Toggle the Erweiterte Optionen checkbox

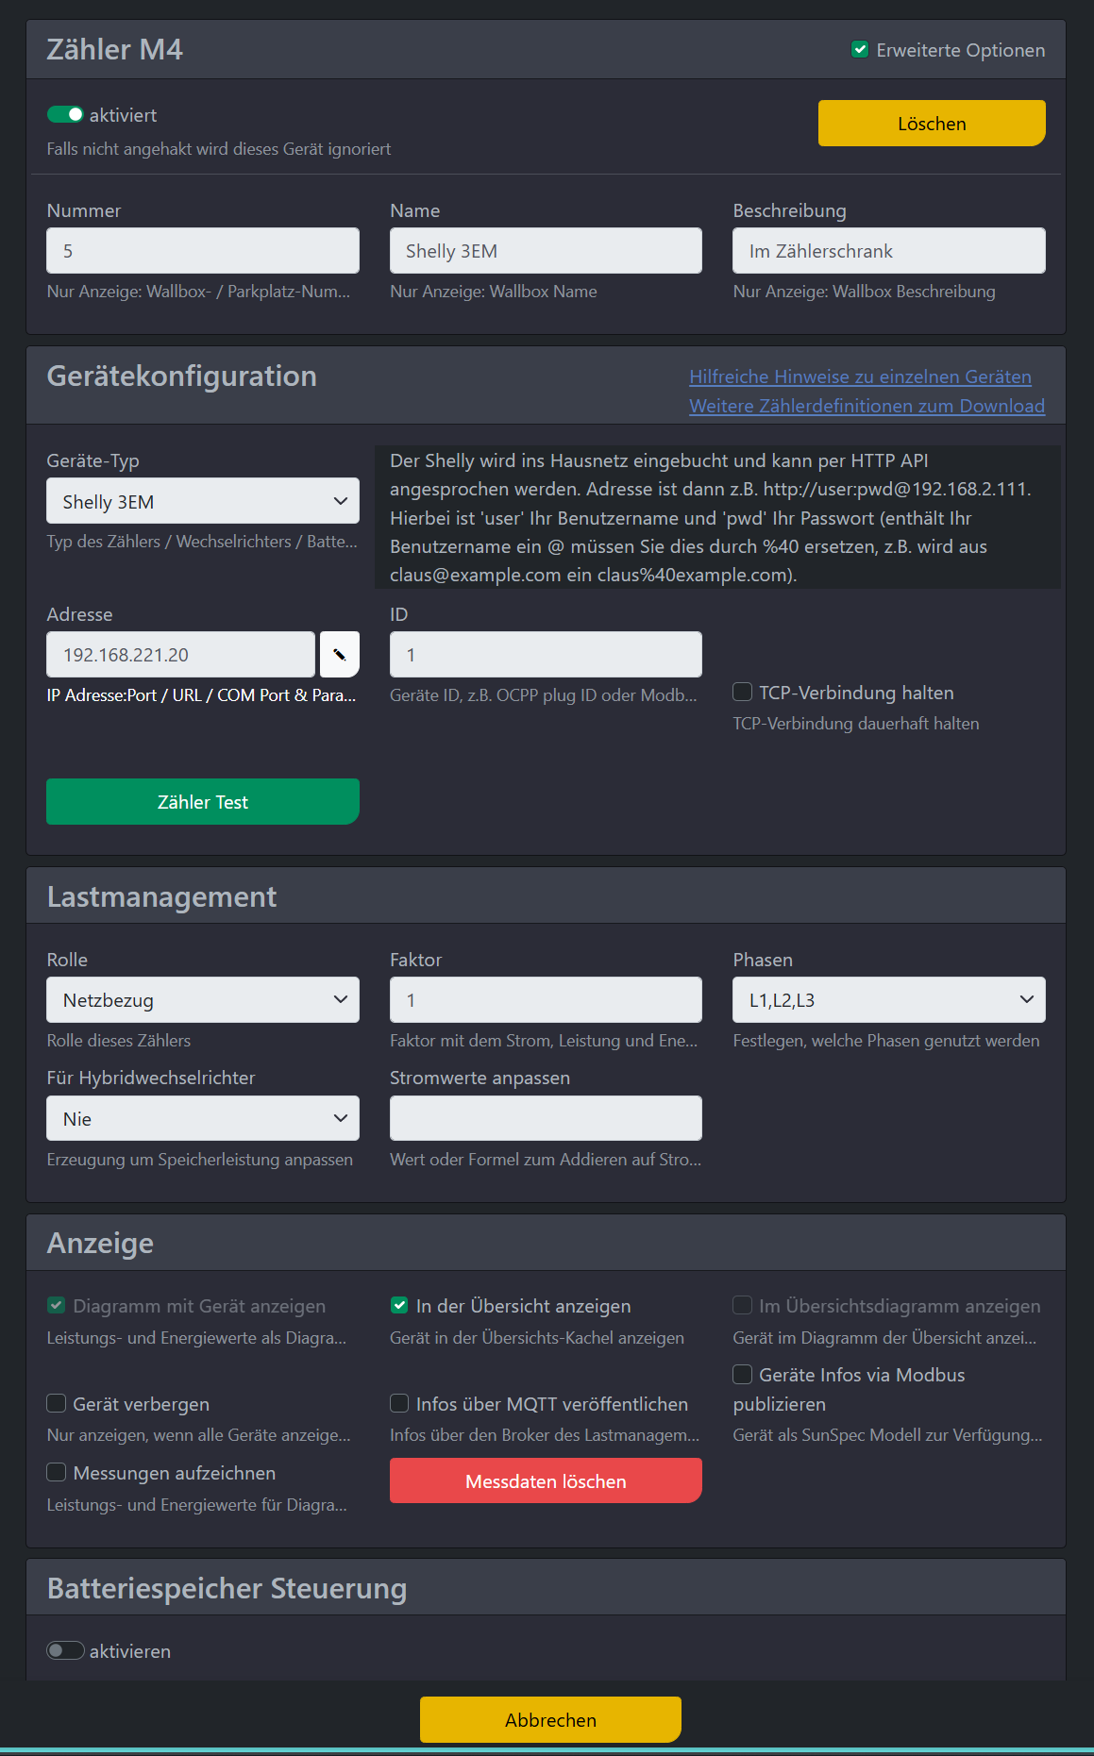[x=860, y=49]
